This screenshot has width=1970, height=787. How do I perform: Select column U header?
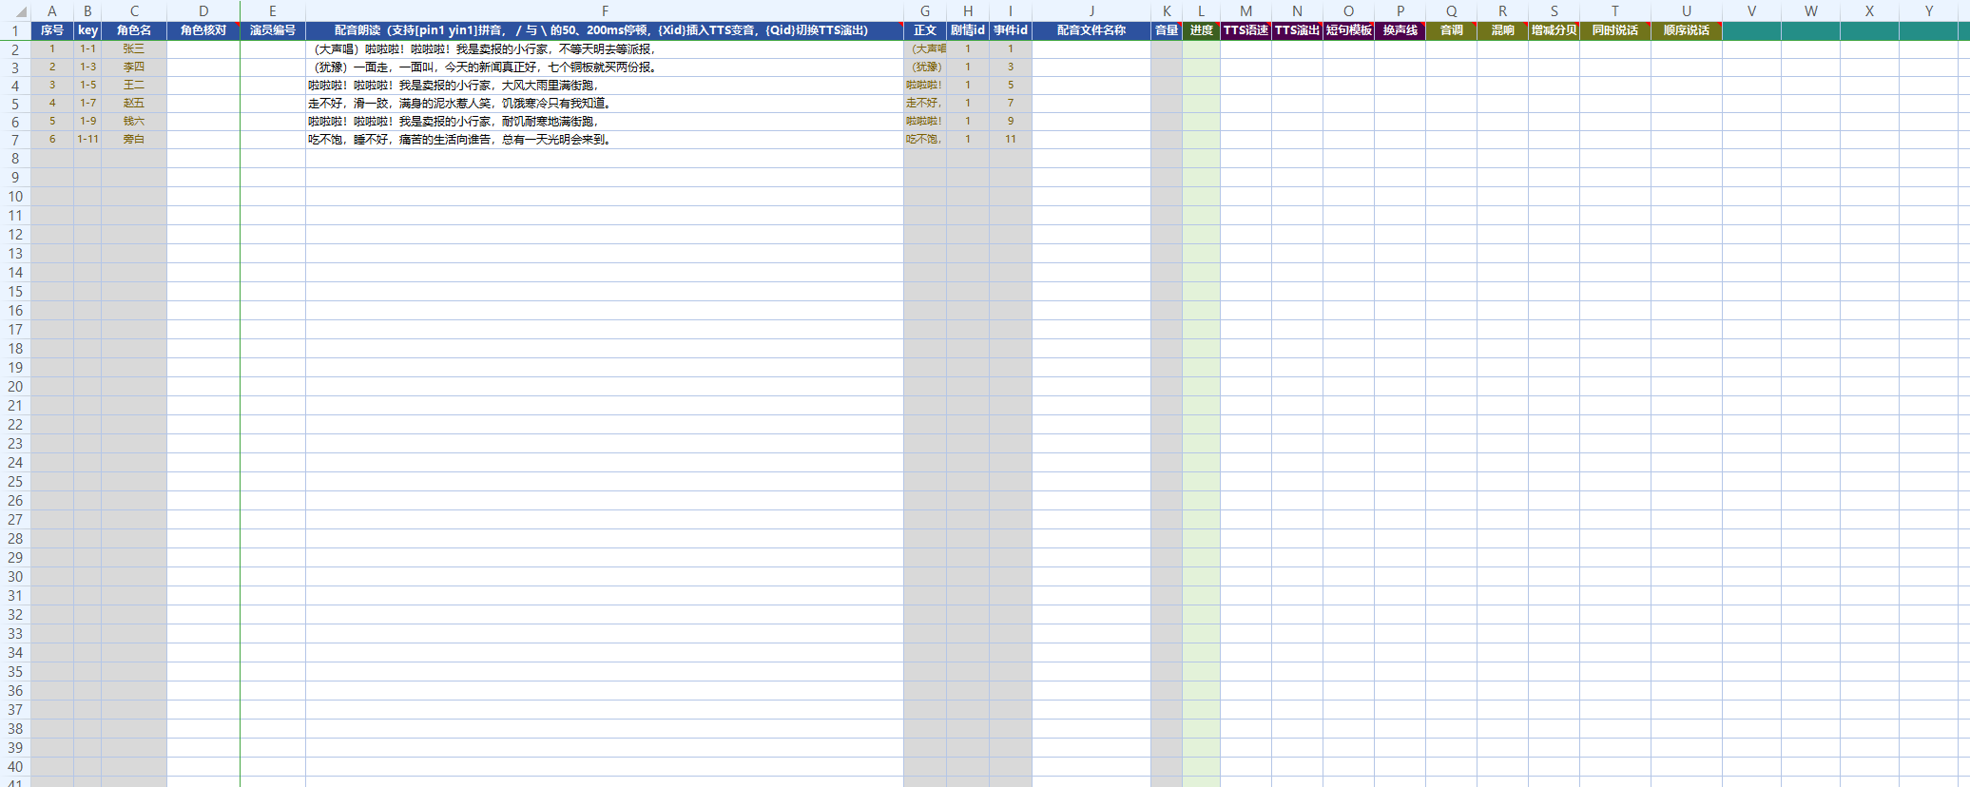pyautogui.click(x=1686, y=11)
